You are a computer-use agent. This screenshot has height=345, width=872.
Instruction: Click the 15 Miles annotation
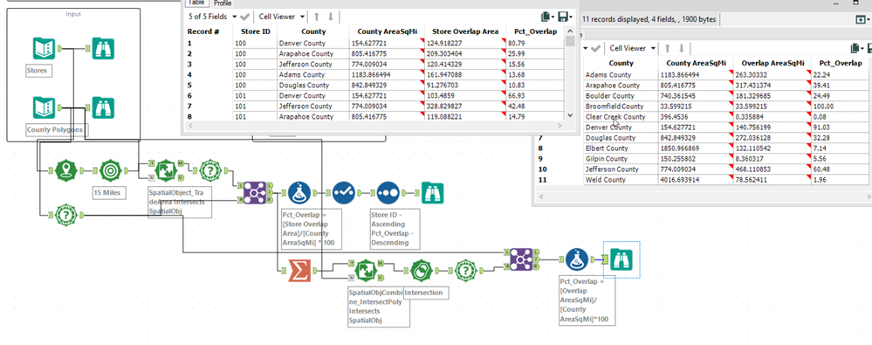[108, 192]
